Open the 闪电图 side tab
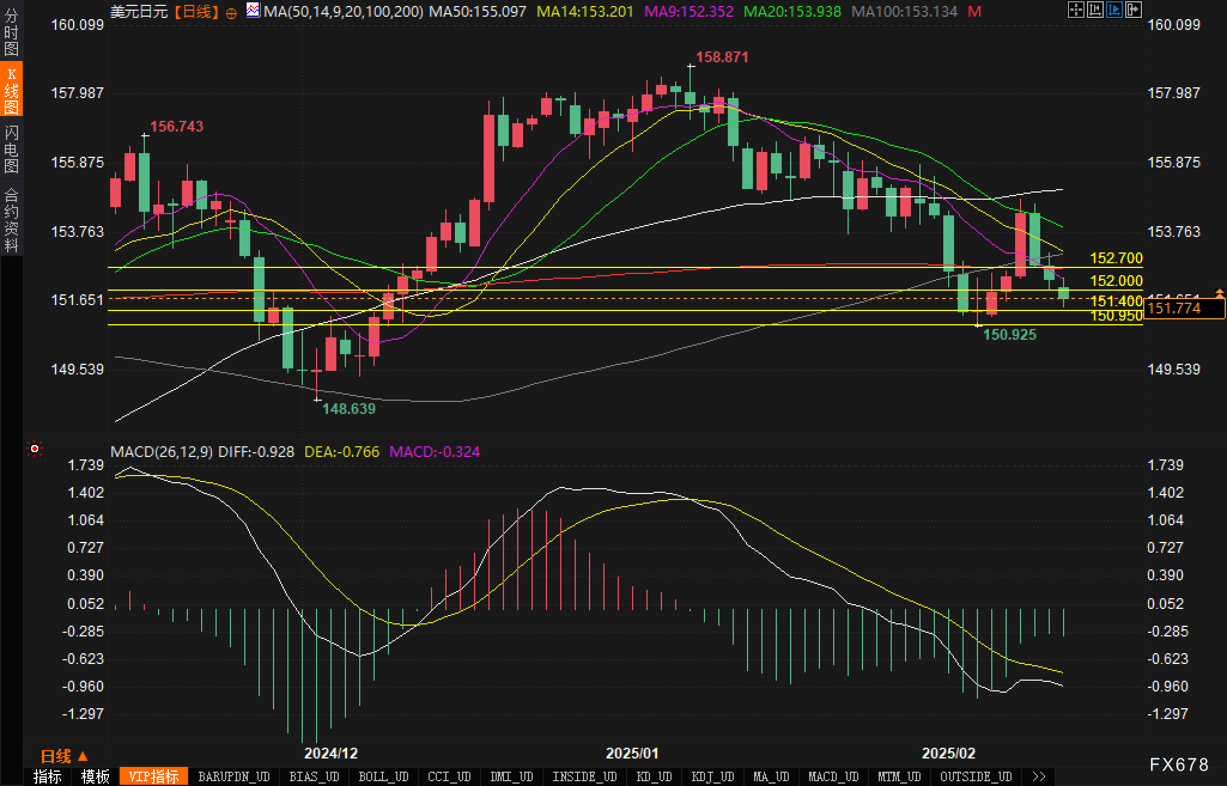Image resolution: width=1227 pixels, height=786 pixels. click(x=11, y=149)
